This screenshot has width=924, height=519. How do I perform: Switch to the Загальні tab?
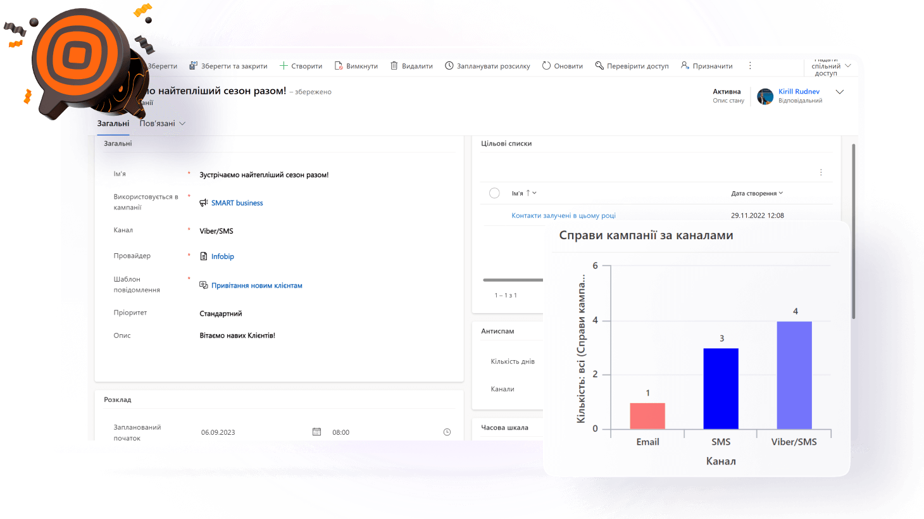(x=113, y=123)
